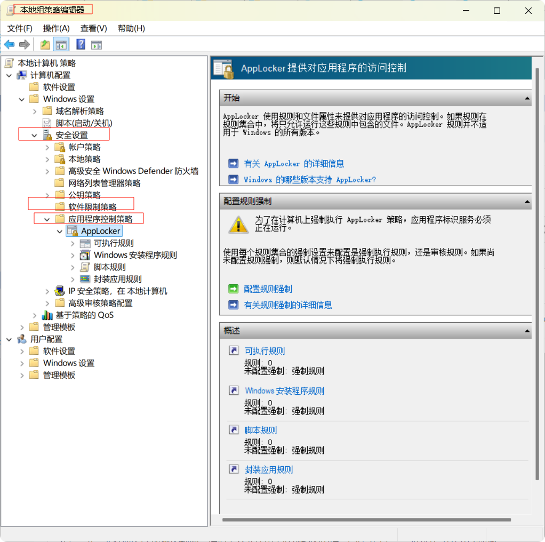Toggle the Show/Hide console tree icon
The width and height of the screenshot is (545, 542).
tap(61, 44)
